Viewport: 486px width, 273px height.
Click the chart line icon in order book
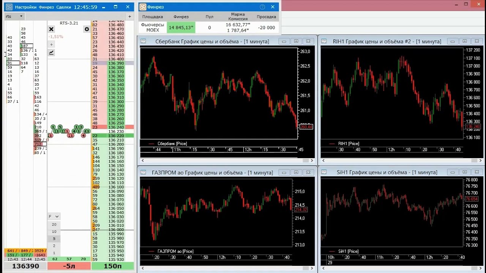(x=51, y=53)
